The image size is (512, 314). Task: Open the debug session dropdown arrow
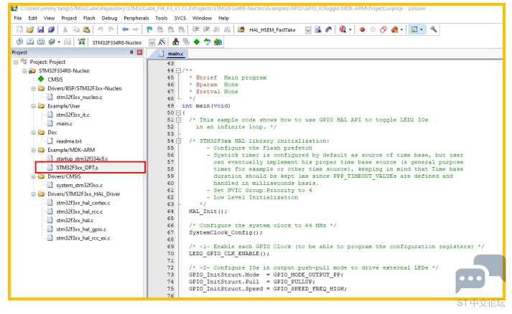[x=350, y=29]
